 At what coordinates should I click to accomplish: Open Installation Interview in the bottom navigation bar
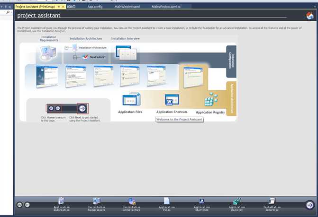click(272, 204)
